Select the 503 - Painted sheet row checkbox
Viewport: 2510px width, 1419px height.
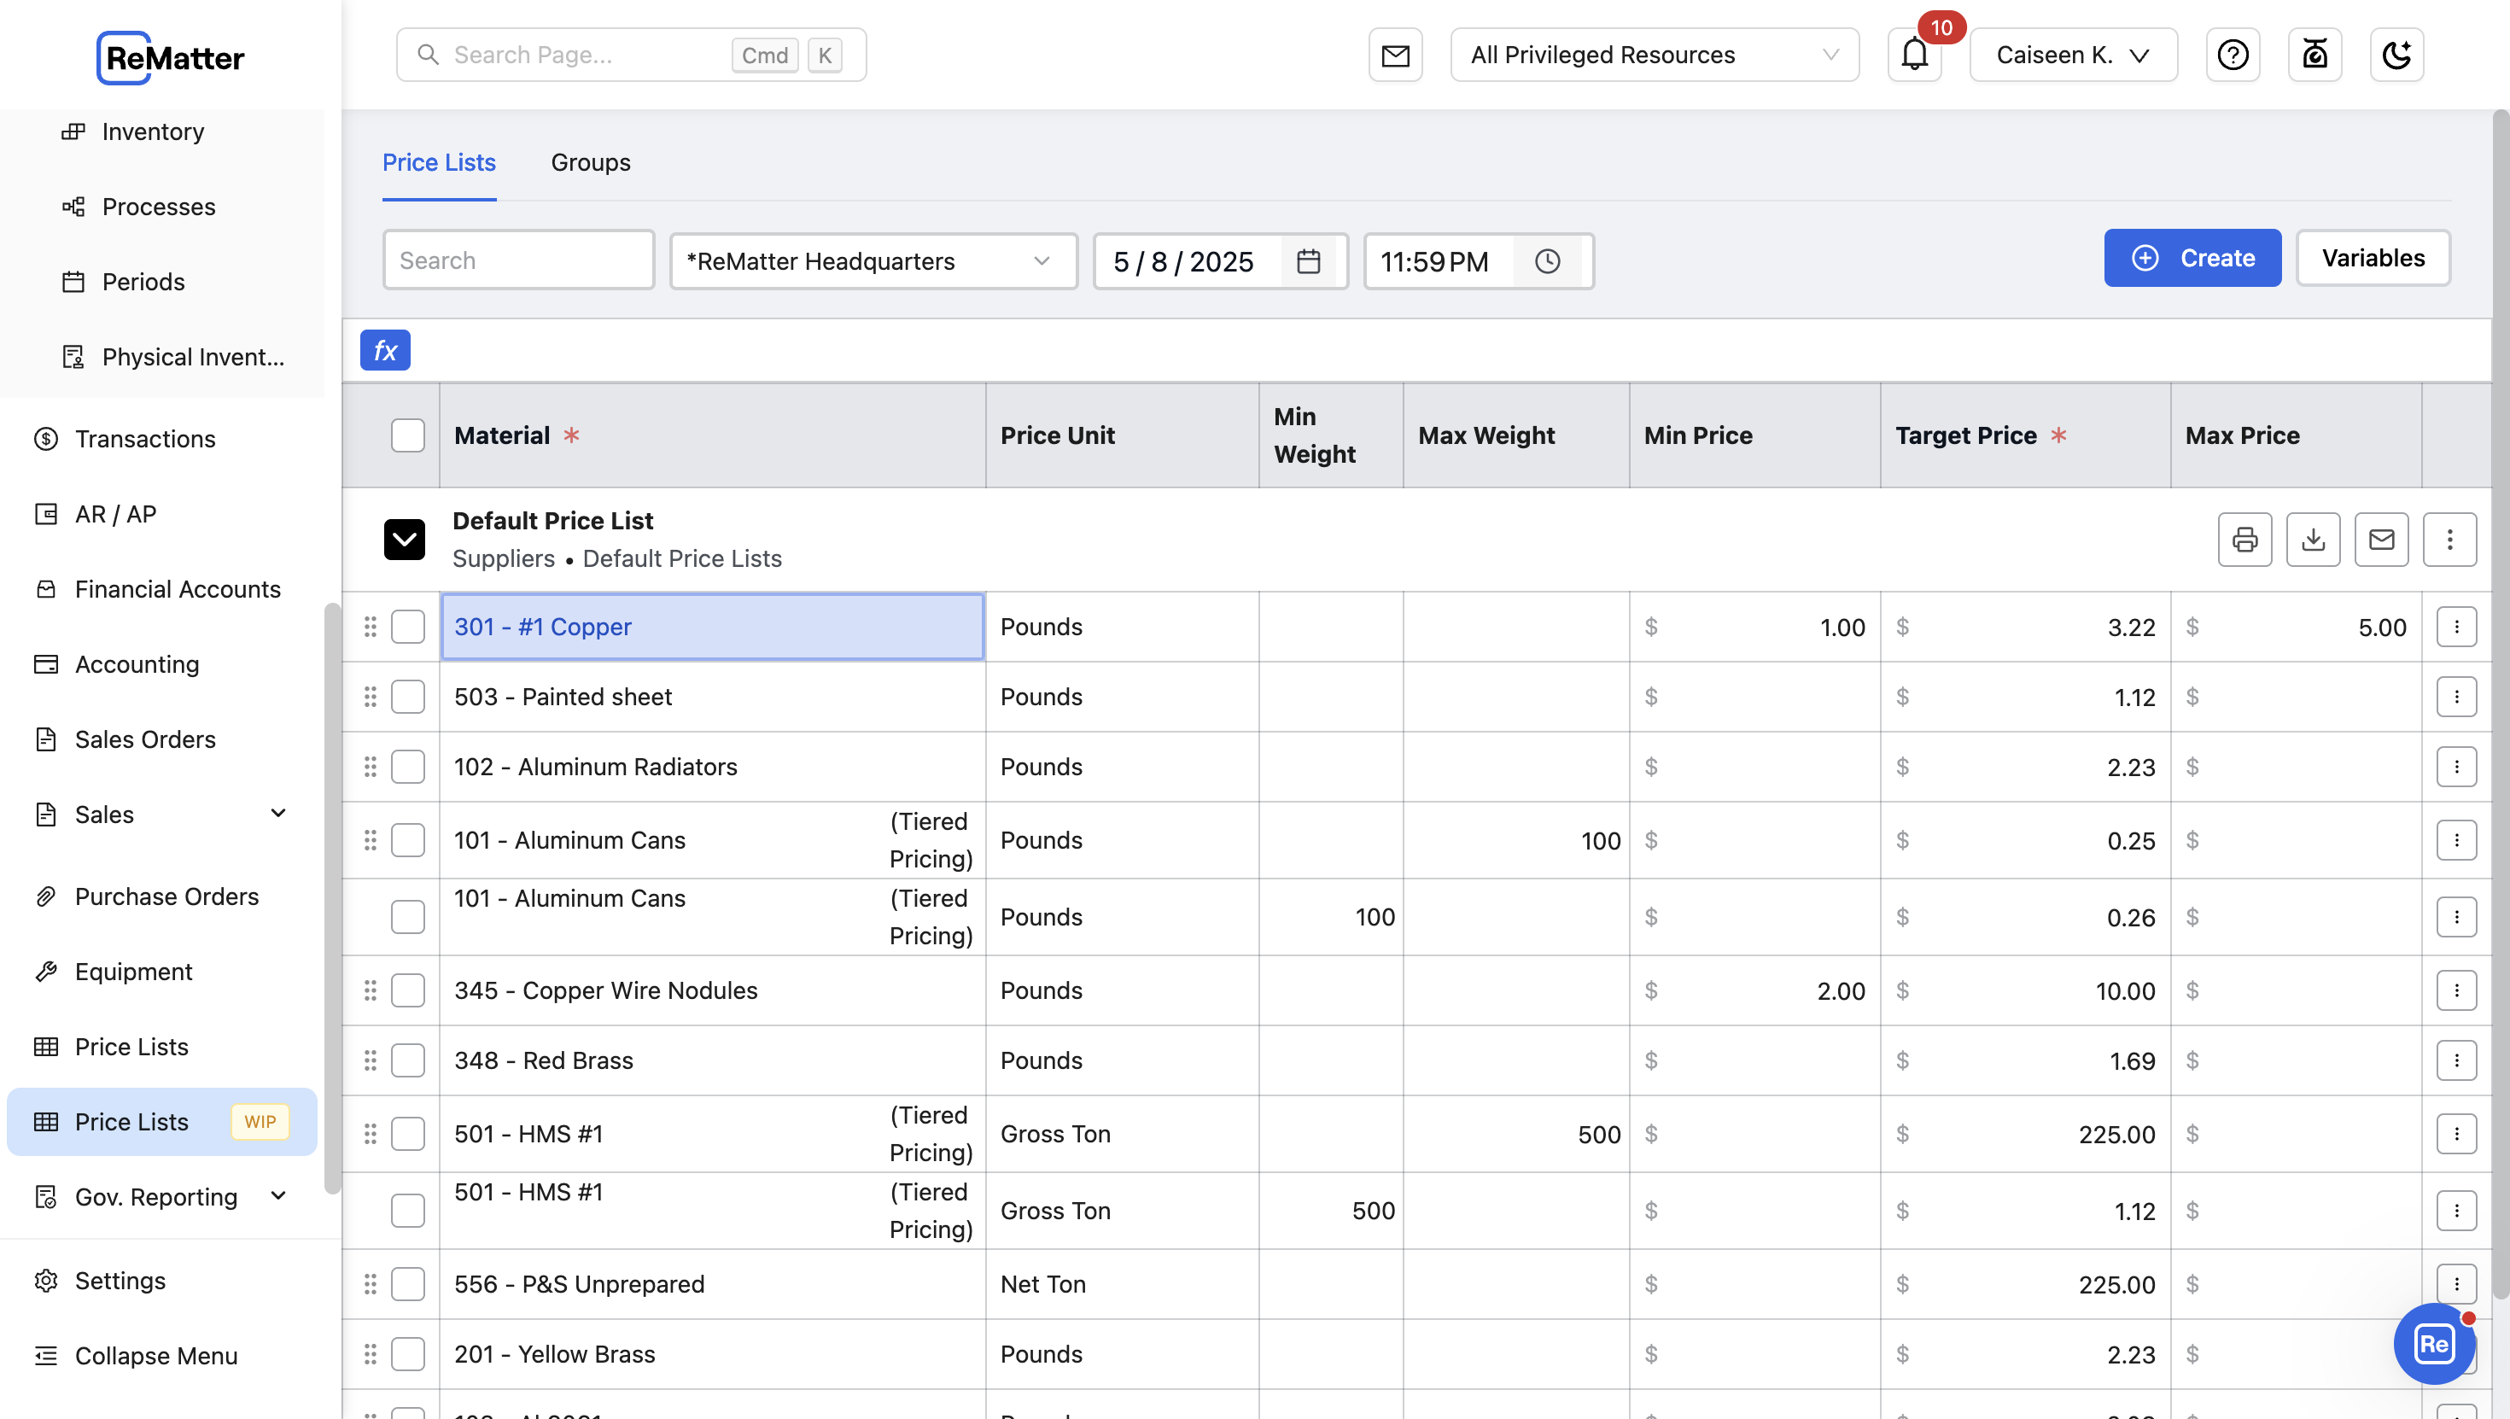(407, 696)
